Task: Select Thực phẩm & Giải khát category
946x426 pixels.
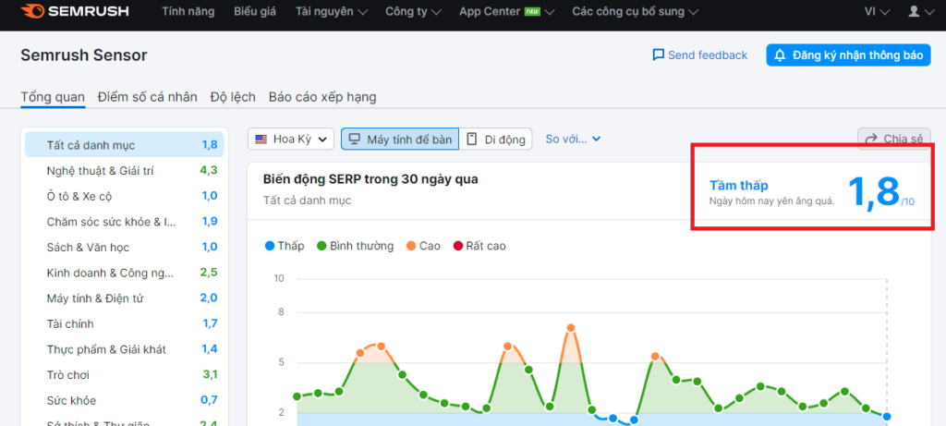Action: (x=125, y=349)
